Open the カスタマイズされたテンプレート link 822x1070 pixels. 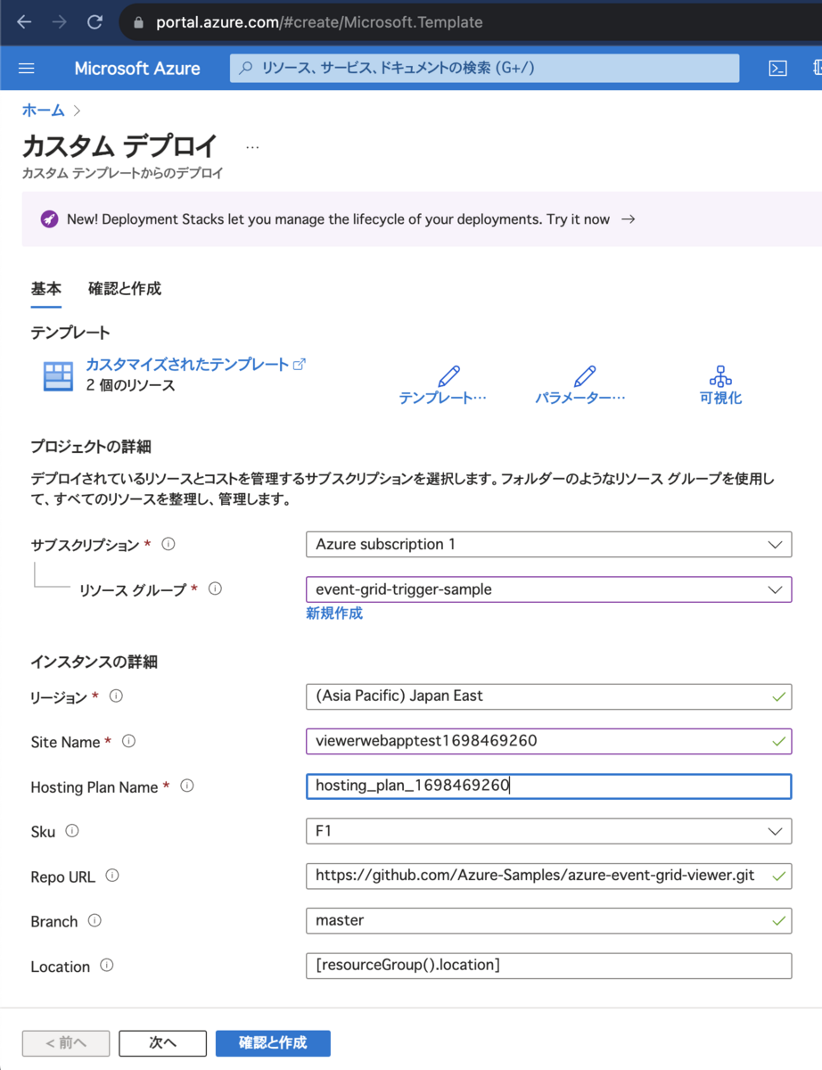pyautogui.click(x=195, y=365)
